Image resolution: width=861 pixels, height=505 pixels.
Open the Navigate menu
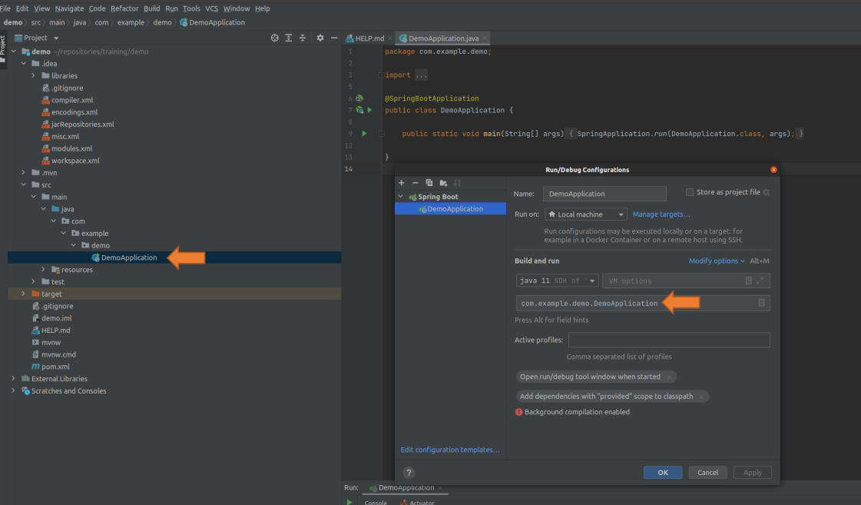point(69,8)
